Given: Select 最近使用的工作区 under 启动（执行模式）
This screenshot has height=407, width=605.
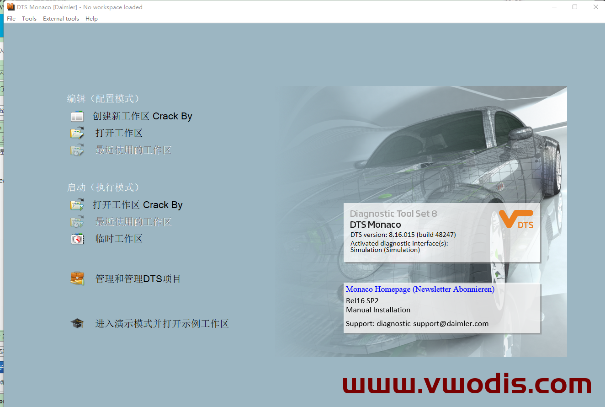Looking at the screenshot, I should point(133,222).
